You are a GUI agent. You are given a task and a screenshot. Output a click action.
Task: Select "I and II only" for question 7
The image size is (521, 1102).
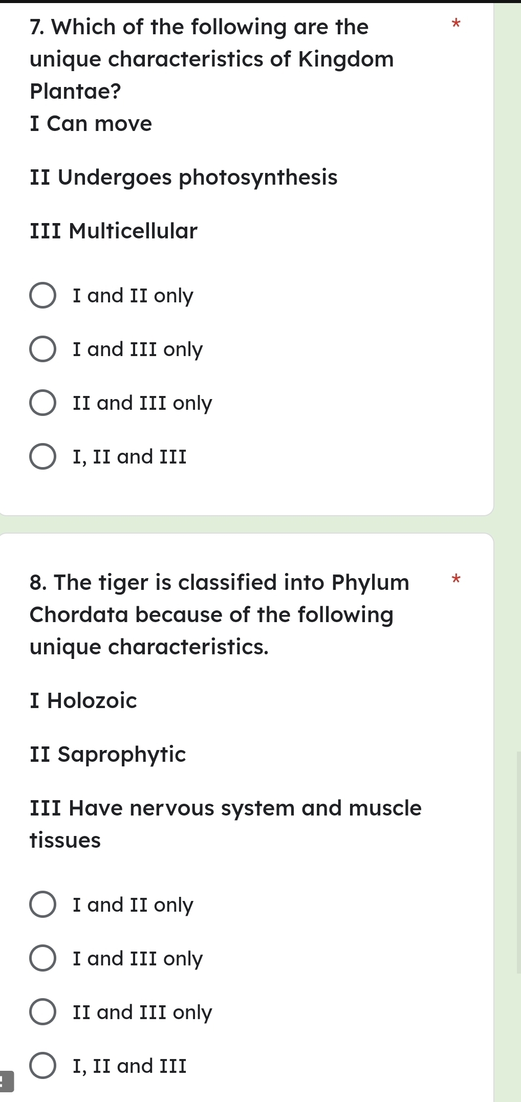(x=43, y=296)
